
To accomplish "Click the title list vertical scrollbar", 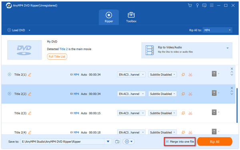I will [x=237, y=105].
